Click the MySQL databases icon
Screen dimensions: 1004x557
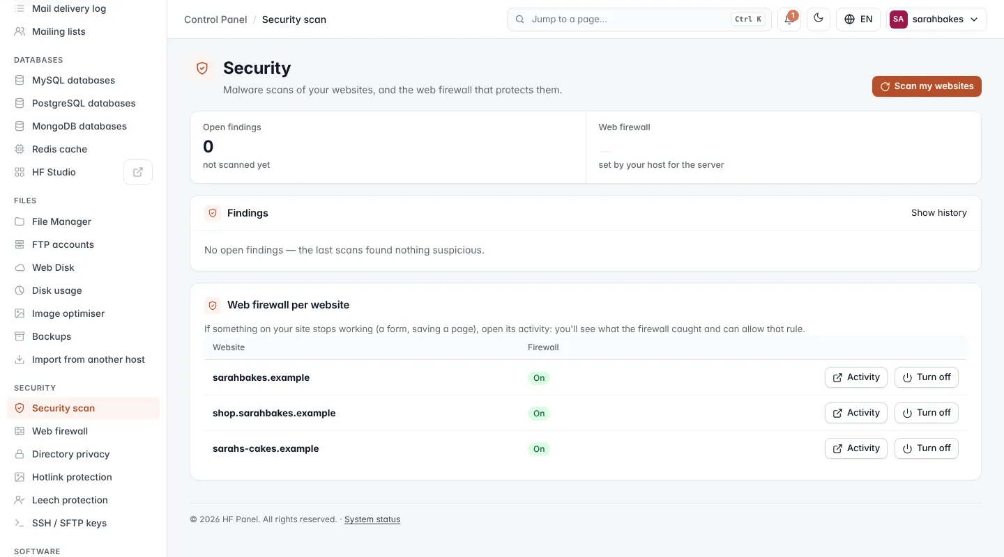pyautogui.click(x=20, y=80)
